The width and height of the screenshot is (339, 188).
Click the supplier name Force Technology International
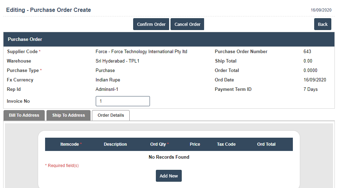pos(141,52)
